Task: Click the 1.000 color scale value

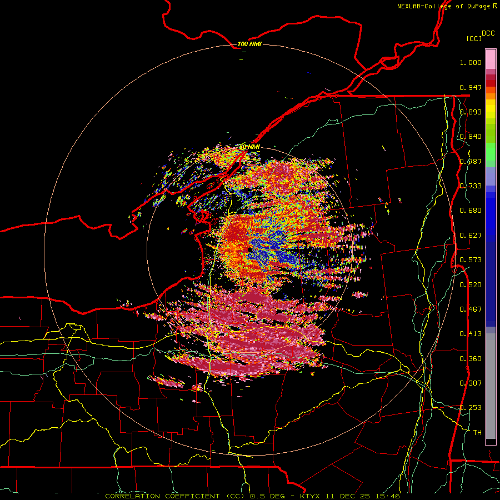Action: 471,62
